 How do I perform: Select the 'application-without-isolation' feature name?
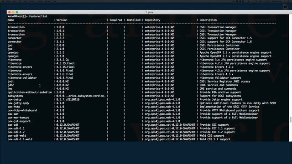click(30, 92)
